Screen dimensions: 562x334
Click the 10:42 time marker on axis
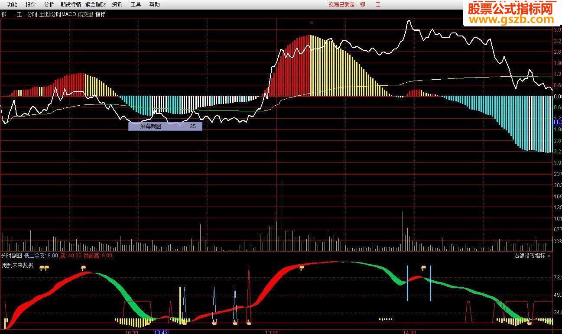(161, 332)
